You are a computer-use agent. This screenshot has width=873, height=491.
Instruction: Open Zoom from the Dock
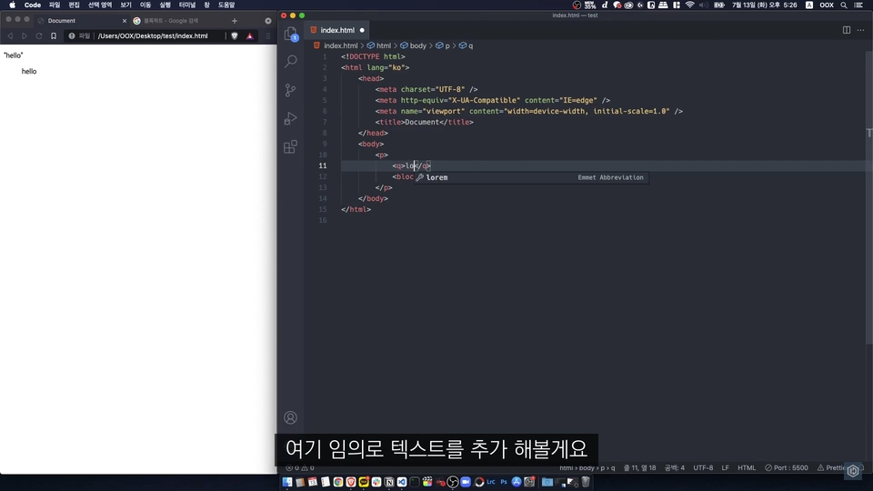466,482
